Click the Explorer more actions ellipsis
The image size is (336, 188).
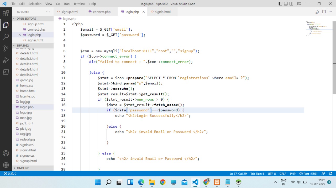click(x=48, y=12)
